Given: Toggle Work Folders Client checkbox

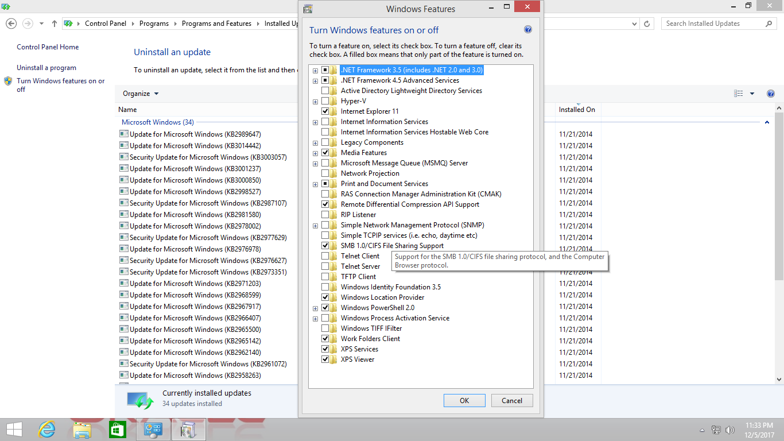Looking at the screenshot, I should click(325, 339).
